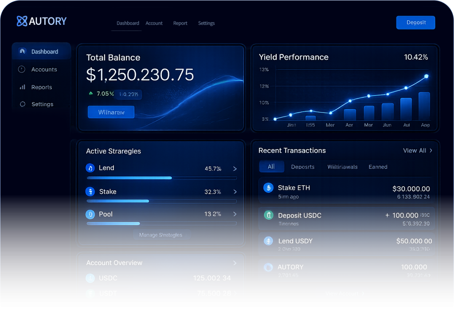This screenshot has height=323, width=454.
Task: Click the Lend strategy icon
Action: [90, 168]
